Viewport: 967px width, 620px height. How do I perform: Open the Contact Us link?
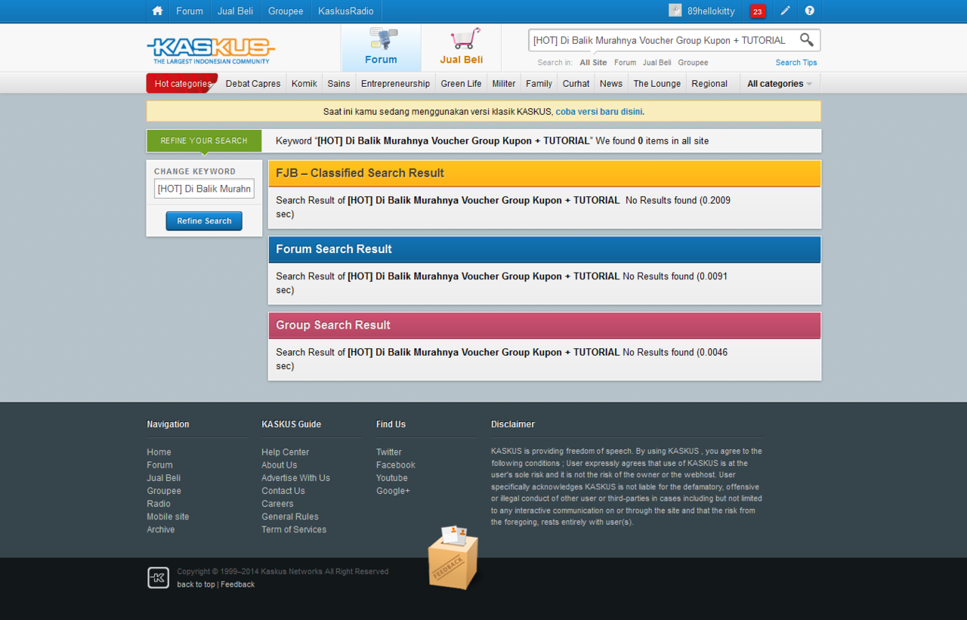click(283, 491)
